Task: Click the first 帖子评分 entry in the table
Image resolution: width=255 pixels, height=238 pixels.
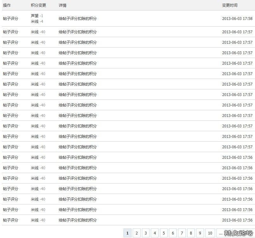Action: 11,18
